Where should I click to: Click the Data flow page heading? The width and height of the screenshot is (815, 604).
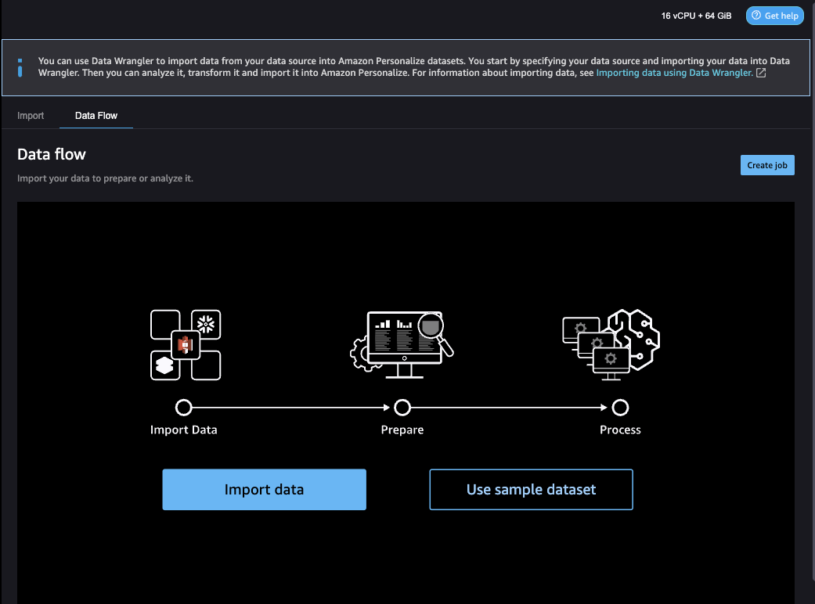(x=52, y=154)
